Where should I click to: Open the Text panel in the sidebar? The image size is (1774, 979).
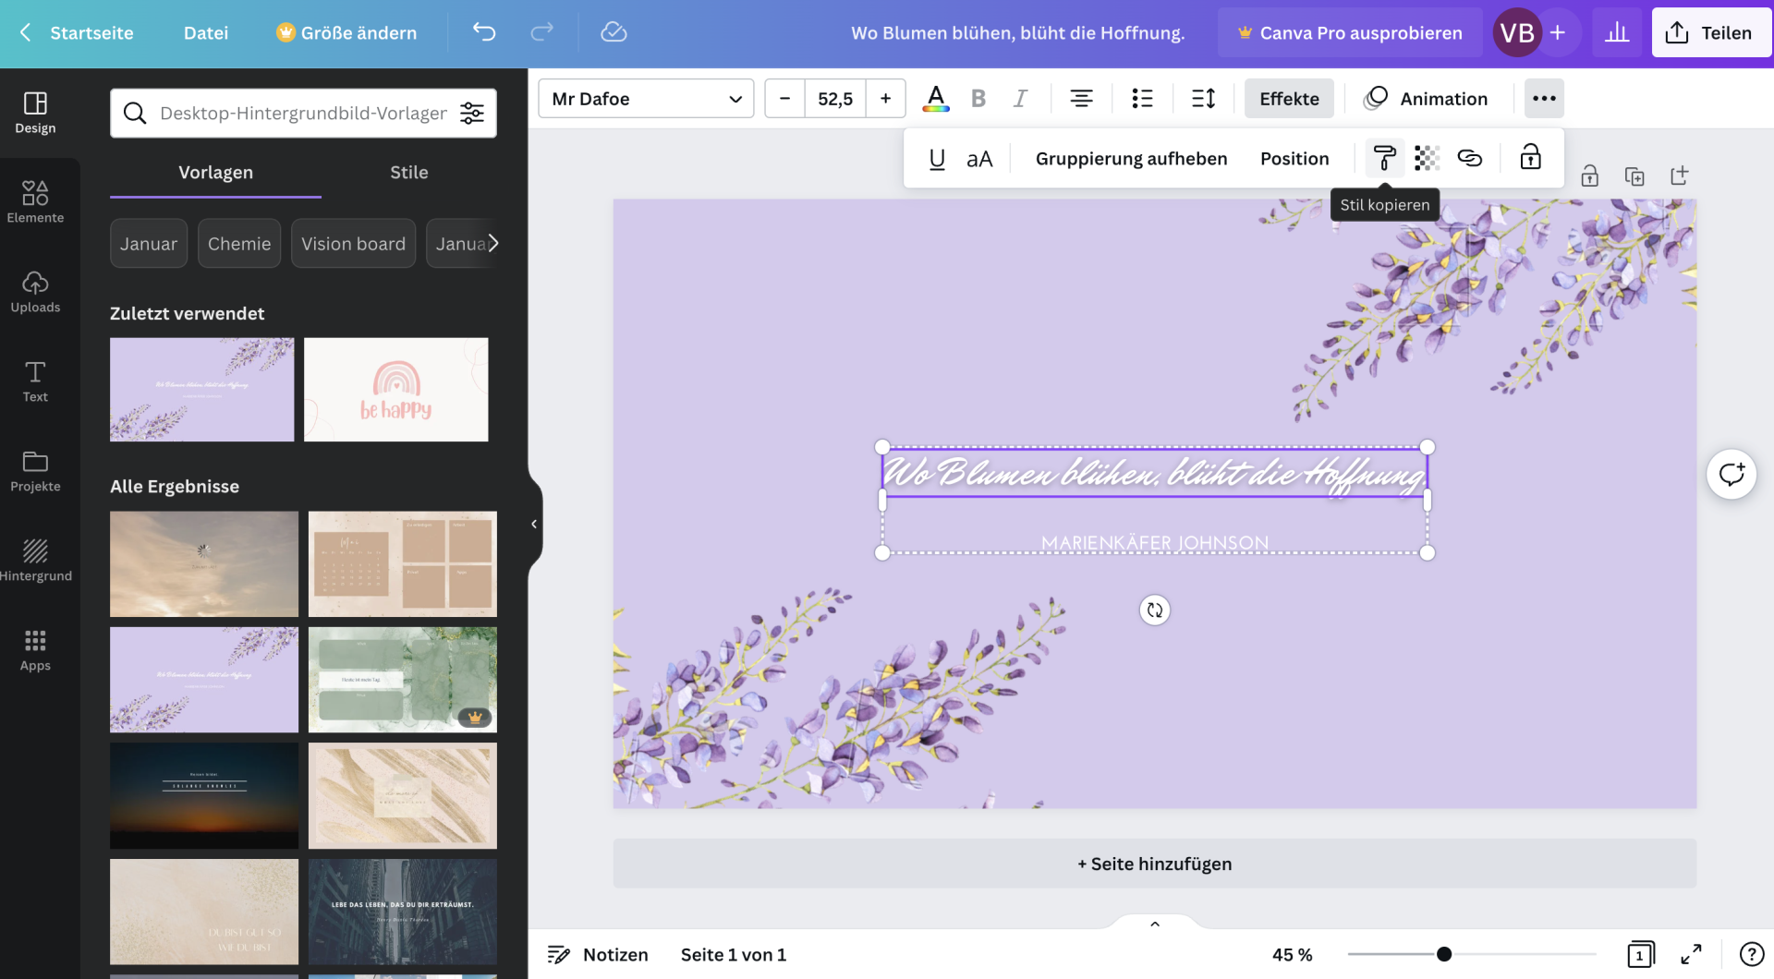pos(35,380)
